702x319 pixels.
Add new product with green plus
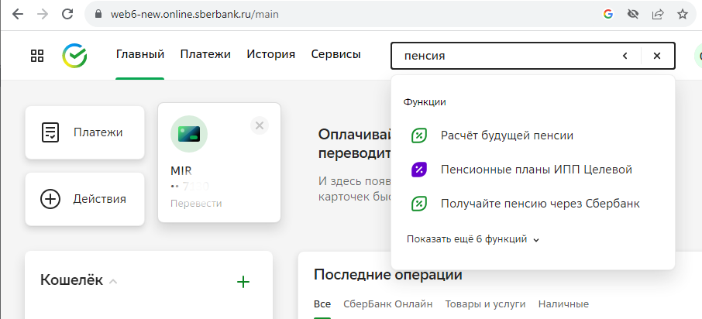click(243, 282)
